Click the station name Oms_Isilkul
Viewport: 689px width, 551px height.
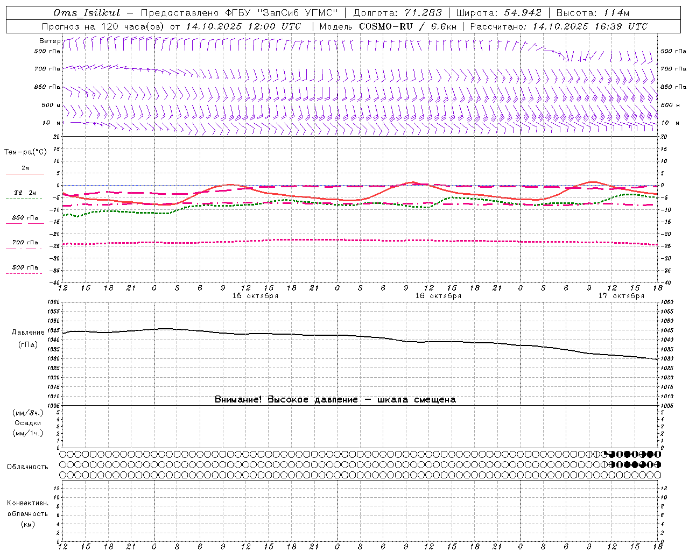point(87,13)
